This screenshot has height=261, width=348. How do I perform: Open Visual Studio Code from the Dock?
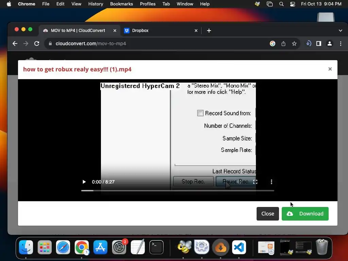tap(239, 247)
